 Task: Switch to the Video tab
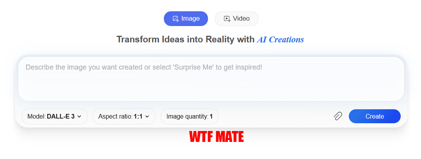point(236,19)
